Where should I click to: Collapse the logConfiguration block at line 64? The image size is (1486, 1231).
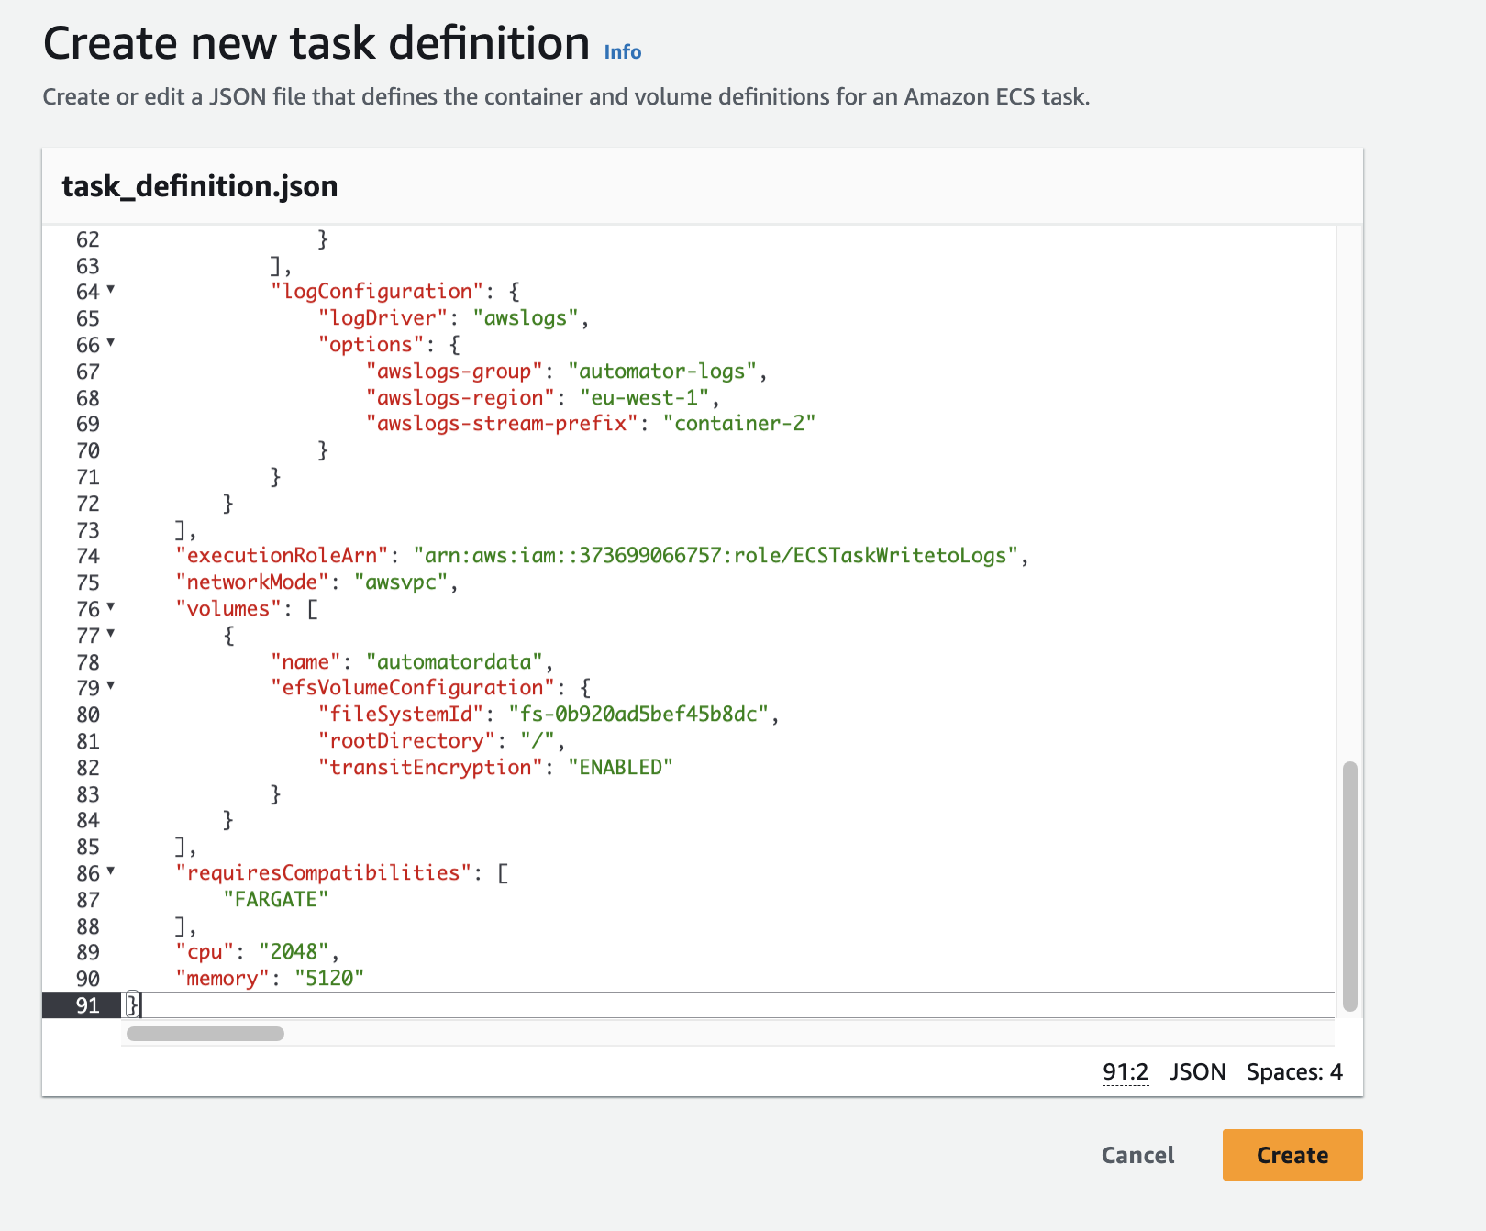click(x=111, y=290)
